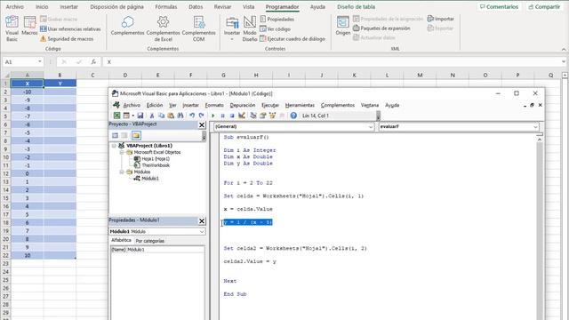Click the Comentarios button
The height and width of the screenshot is (320, 569).
pyautogui.click(x=499, y=7)
